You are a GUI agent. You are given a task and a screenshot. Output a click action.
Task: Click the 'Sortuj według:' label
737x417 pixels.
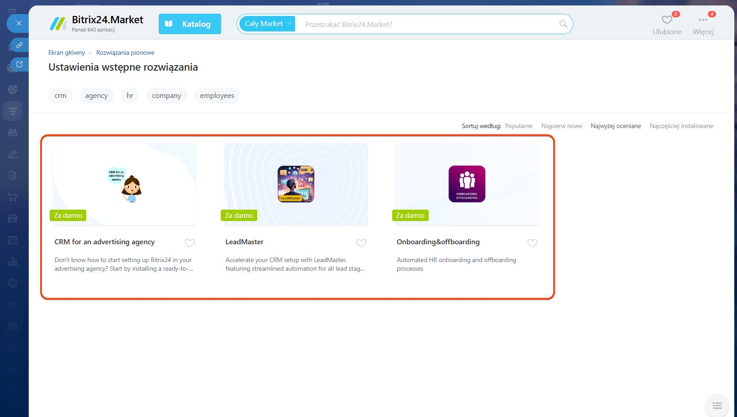click(481, 126)
